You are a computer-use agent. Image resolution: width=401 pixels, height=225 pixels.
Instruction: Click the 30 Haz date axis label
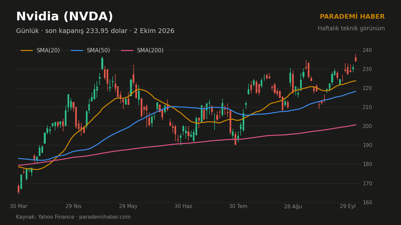[x=183, y=206]
